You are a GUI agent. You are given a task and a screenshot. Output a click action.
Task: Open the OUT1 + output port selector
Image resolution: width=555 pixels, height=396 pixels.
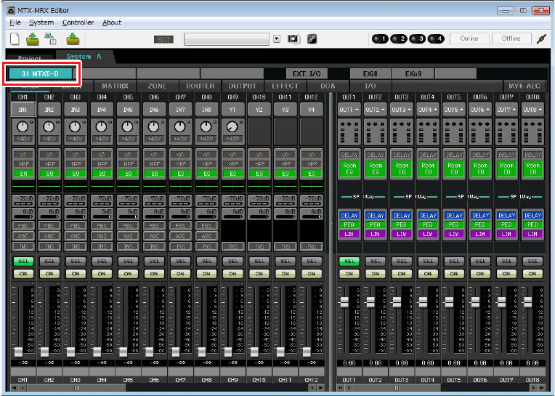pos(349,110)
